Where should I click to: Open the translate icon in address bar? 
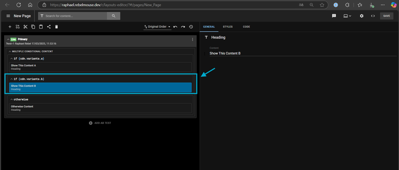click(x=301, y=5)
